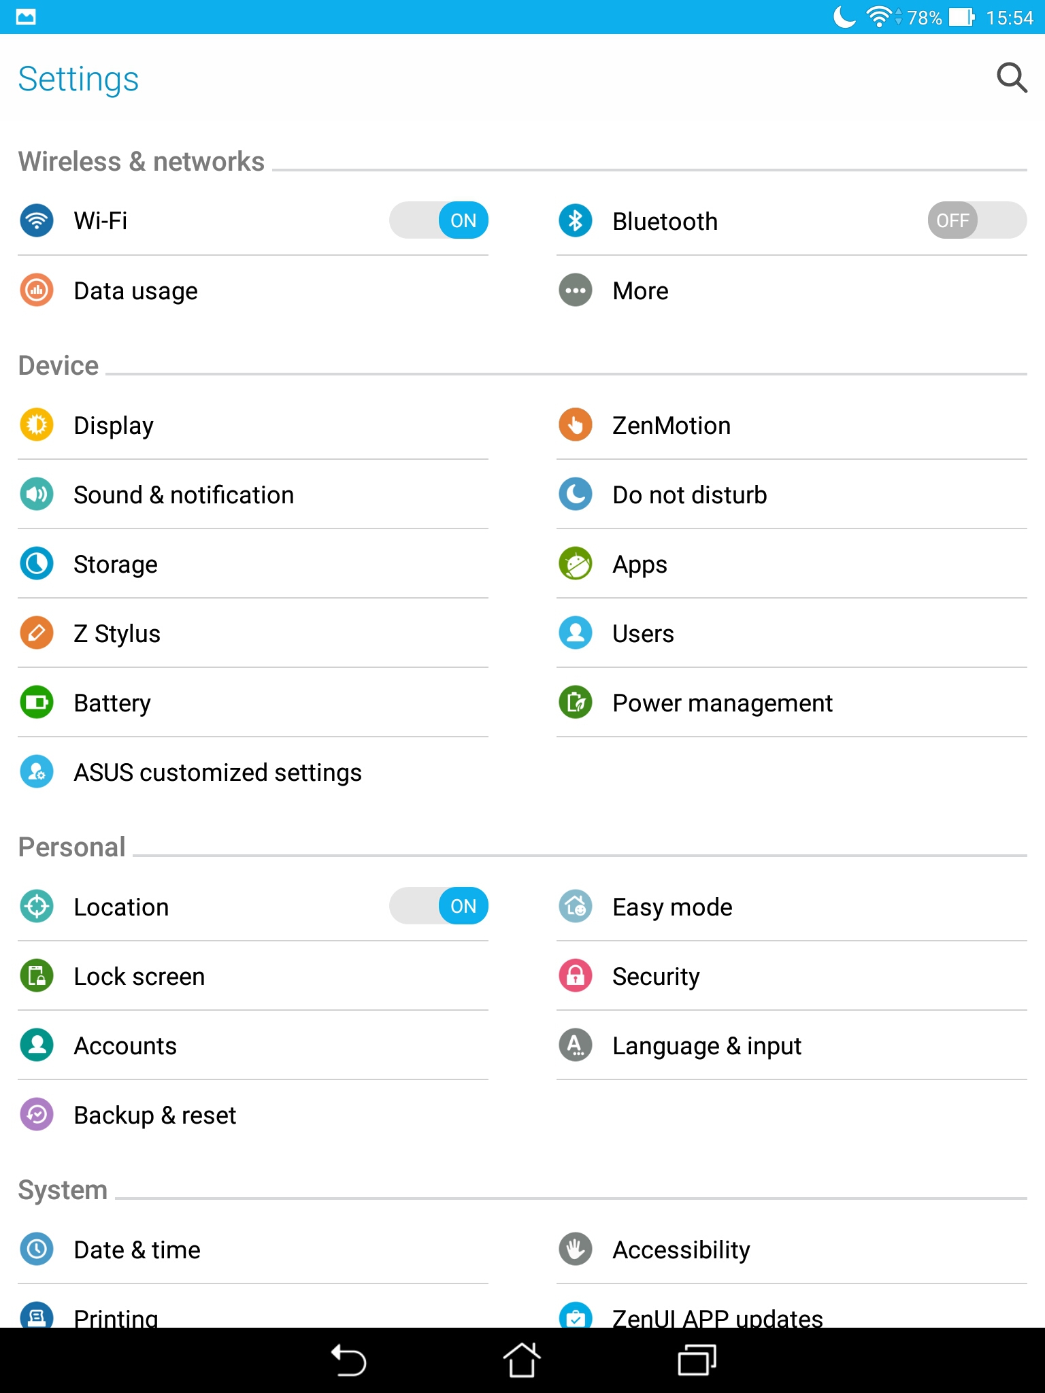Tap the Security padlock icon

[576, 976]
